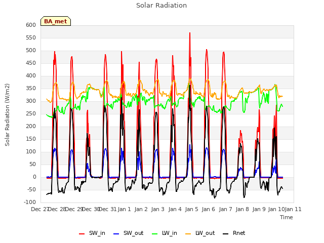Click the blue SW_out legend swatch
The height and width of the screenshot is (243, 324).
click(x=116, y=234)
